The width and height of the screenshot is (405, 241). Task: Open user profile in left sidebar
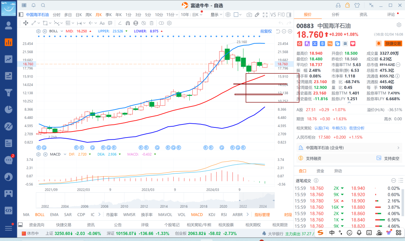coord(9,25)
